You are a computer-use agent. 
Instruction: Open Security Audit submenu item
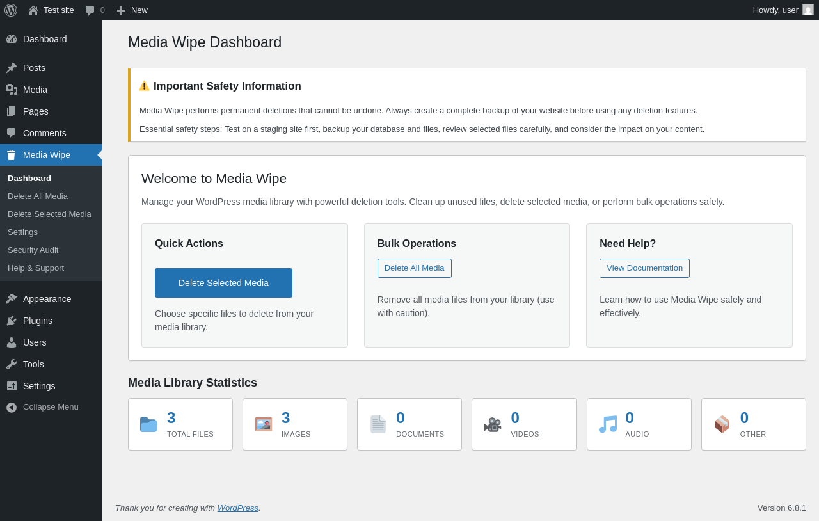tap(33, 250)
